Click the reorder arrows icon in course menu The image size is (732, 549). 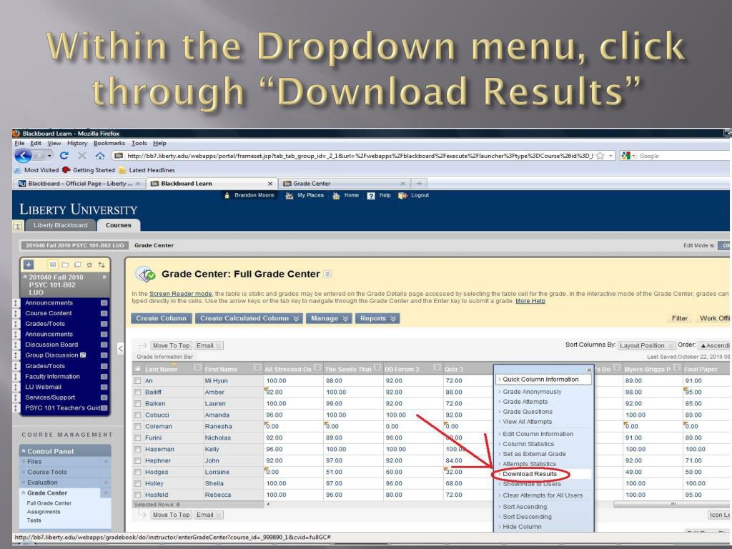[x=102, y=264]
